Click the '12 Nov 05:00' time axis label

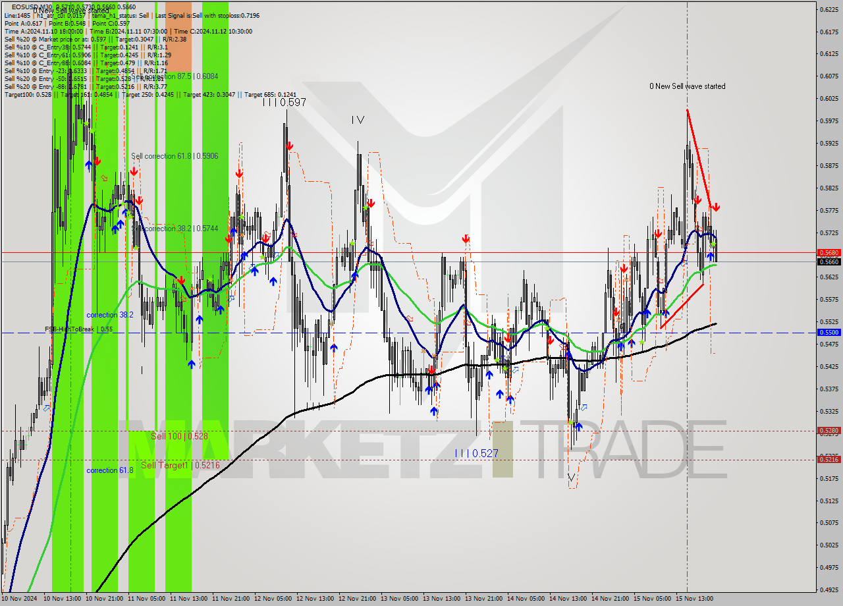click(274, 599)
